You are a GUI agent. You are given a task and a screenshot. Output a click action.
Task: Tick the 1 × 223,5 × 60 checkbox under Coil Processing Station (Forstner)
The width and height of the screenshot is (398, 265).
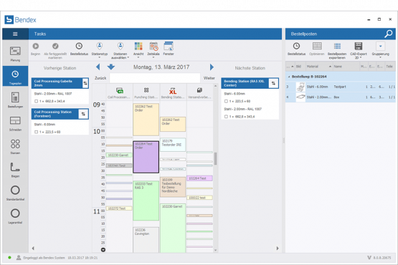[36, 132]
